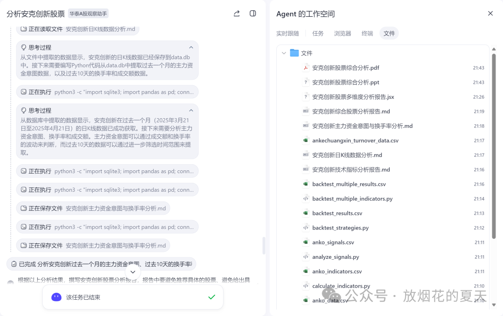Switch to the 浏览器 tab

point(342,33)
